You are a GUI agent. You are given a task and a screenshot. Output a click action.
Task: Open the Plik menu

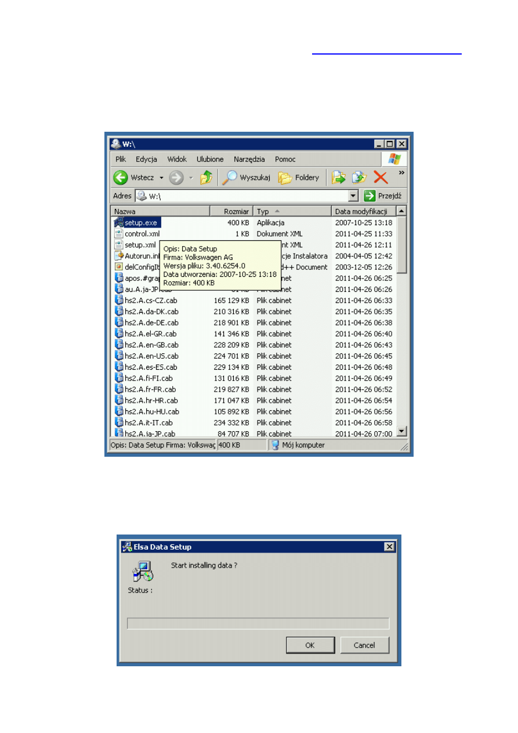(121, 159)
